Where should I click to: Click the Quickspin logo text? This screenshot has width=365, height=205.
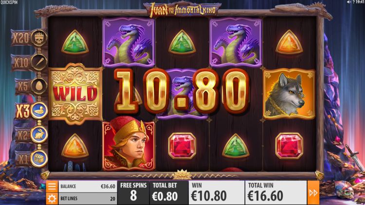tap(9, 2)
